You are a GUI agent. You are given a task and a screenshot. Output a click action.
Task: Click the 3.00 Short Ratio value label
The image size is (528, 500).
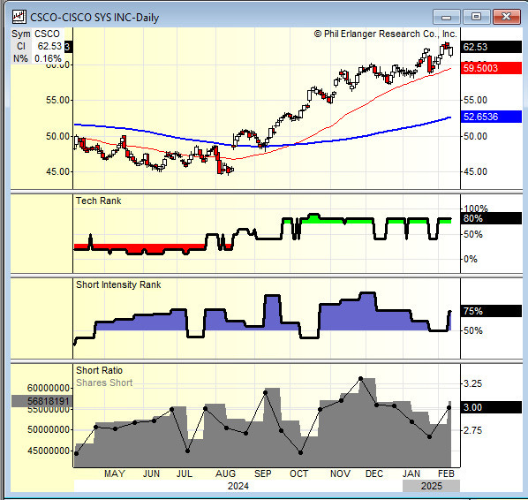pyautogui.click(x=491, y=407)
